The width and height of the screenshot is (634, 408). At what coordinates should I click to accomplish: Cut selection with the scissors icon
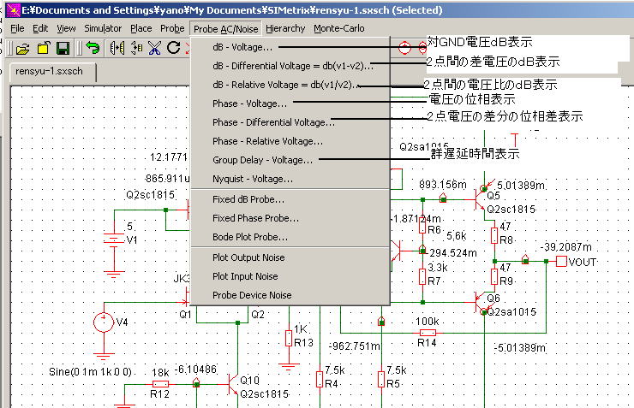click(154, 48)
